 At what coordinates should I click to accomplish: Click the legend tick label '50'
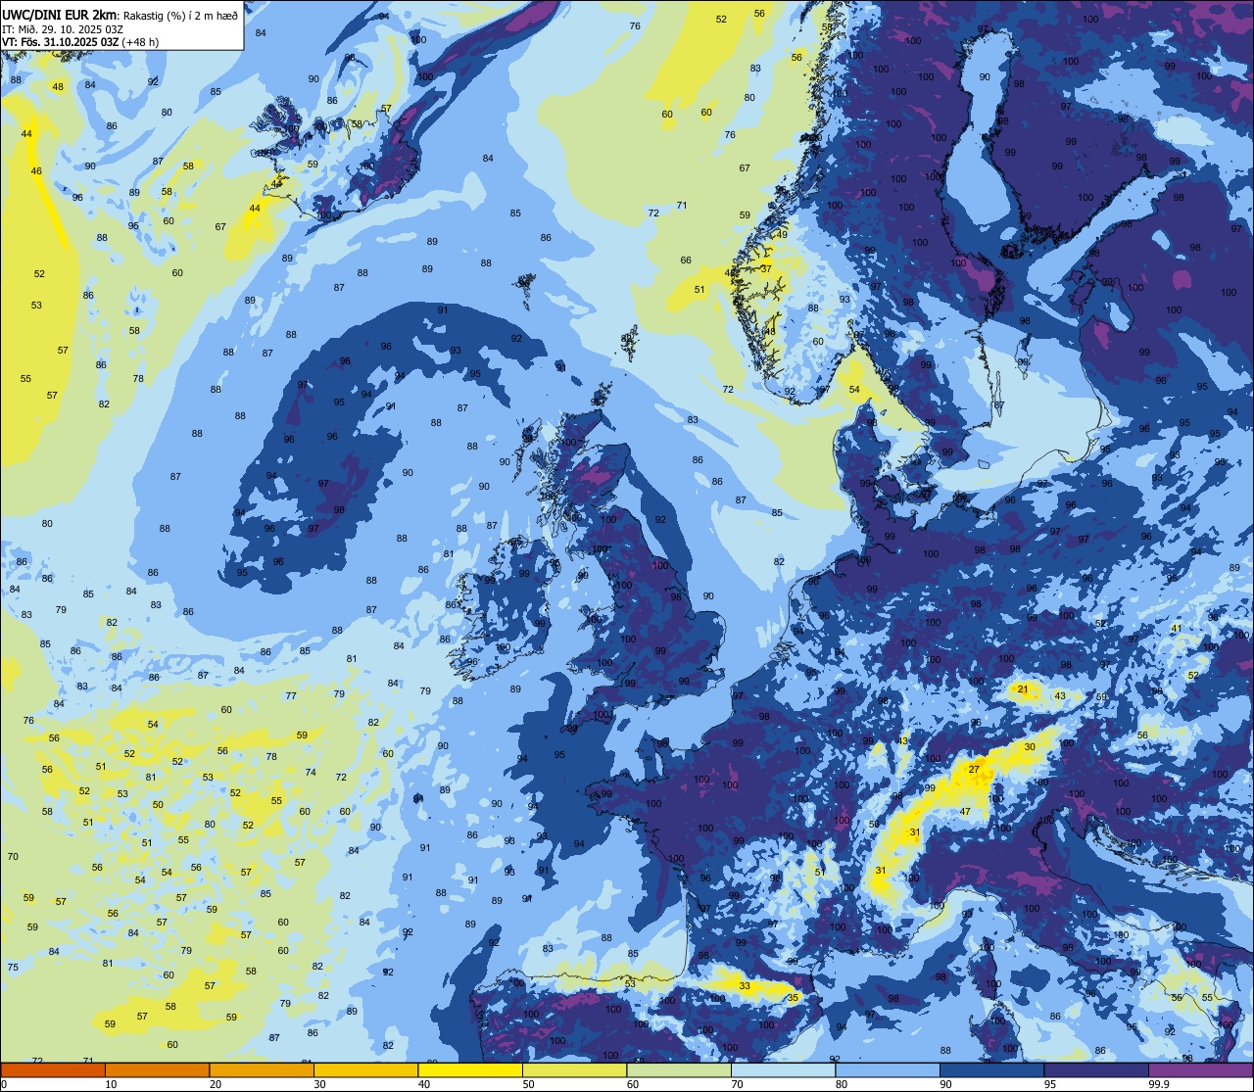pyautogui.click(x=528, y=1084)
